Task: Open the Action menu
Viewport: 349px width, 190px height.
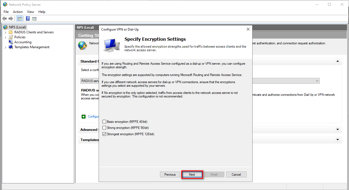Action: (x=18, y=12)
